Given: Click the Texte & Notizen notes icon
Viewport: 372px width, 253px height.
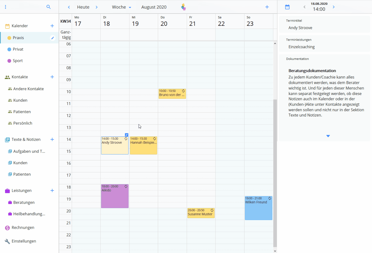Looking at the screenshot, I should tap(6, 139).
